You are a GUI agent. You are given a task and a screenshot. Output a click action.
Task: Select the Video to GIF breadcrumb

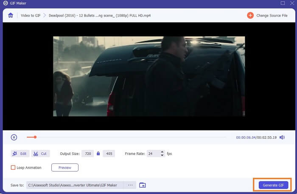click(x=31, y=16)
